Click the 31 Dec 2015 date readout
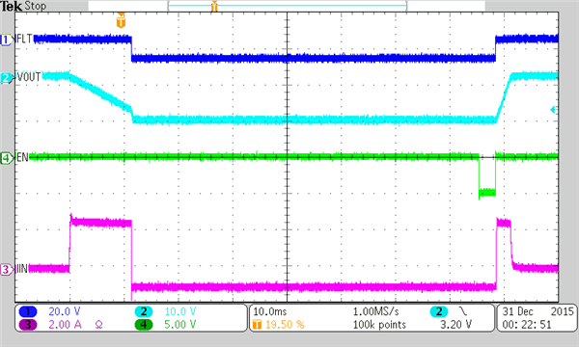 (x=538, y=312)
